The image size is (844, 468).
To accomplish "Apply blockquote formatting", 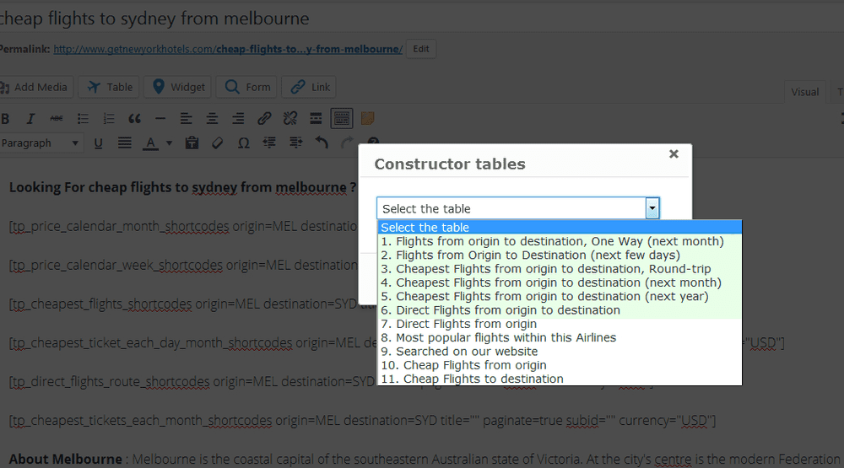I will tap(134, 118).
